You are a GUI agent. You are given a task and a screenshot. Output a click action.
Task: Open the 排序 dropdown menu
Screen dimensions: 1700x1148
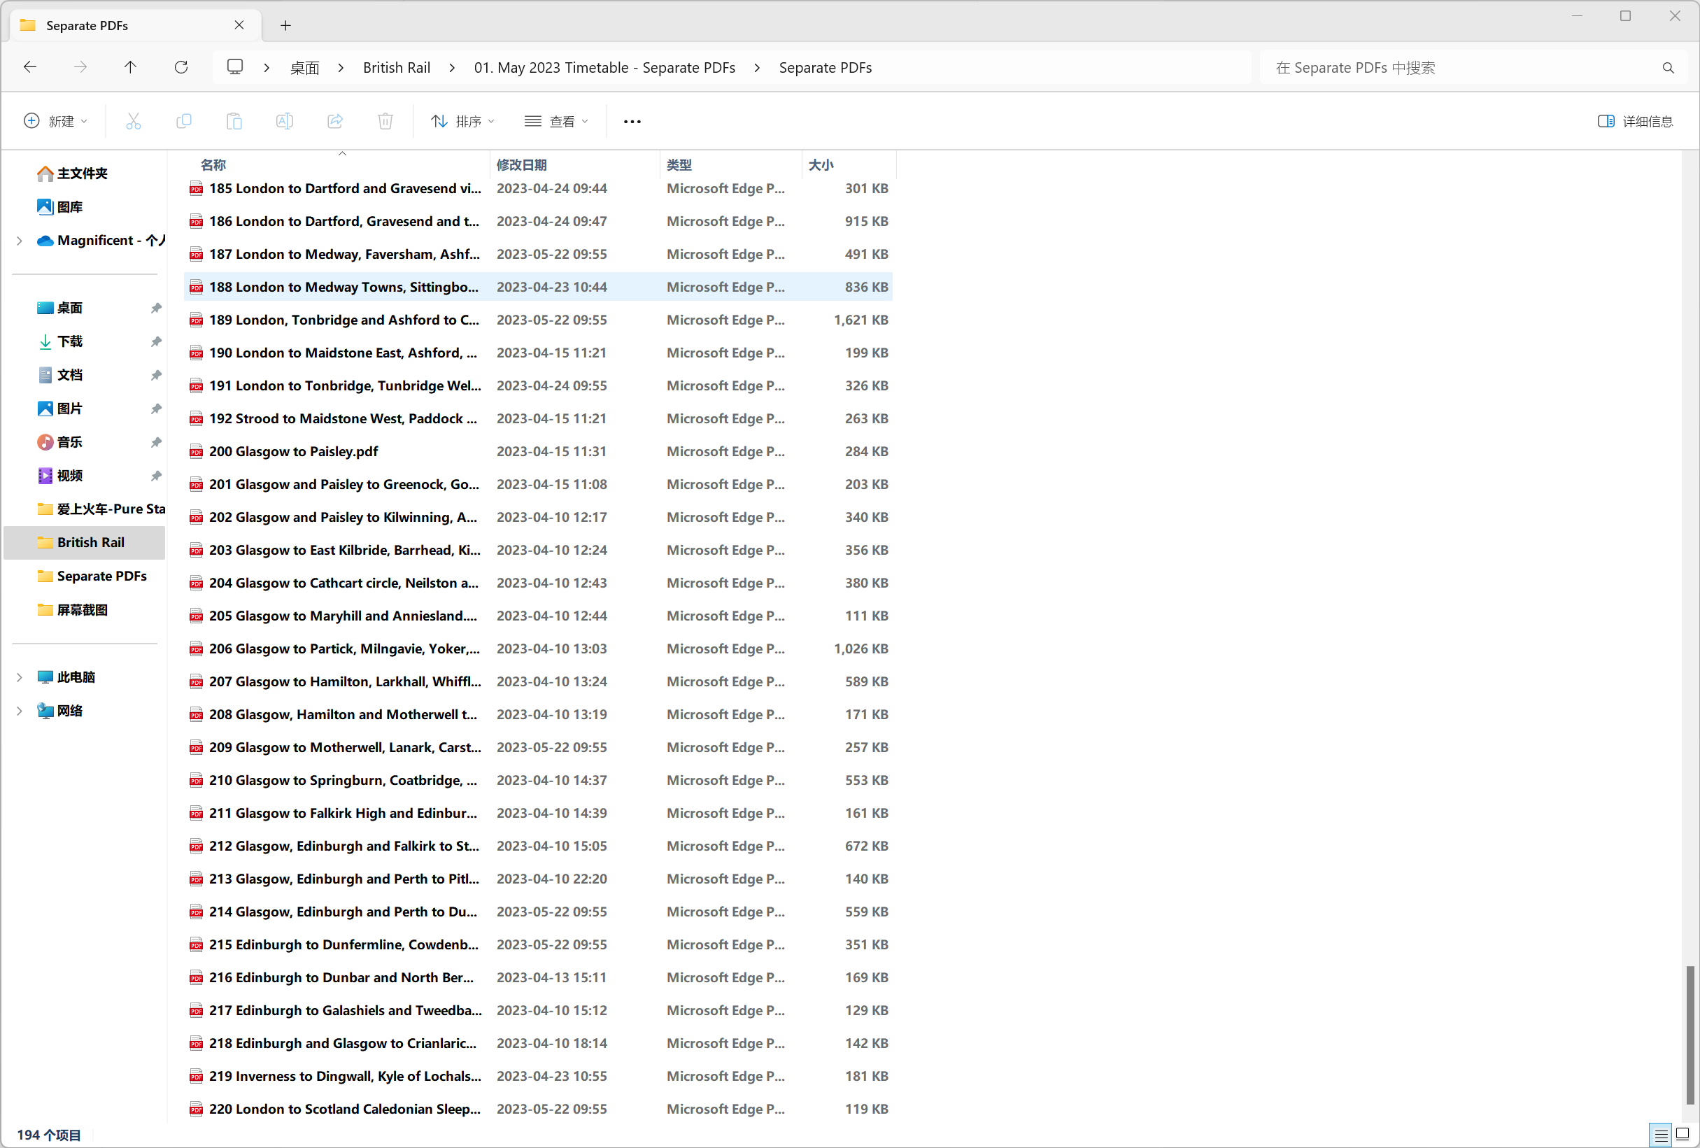(467, 120)
